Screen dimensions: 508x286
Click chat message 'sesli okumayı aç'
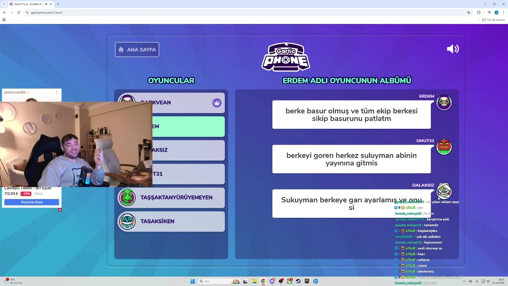[x=430, y=248]
